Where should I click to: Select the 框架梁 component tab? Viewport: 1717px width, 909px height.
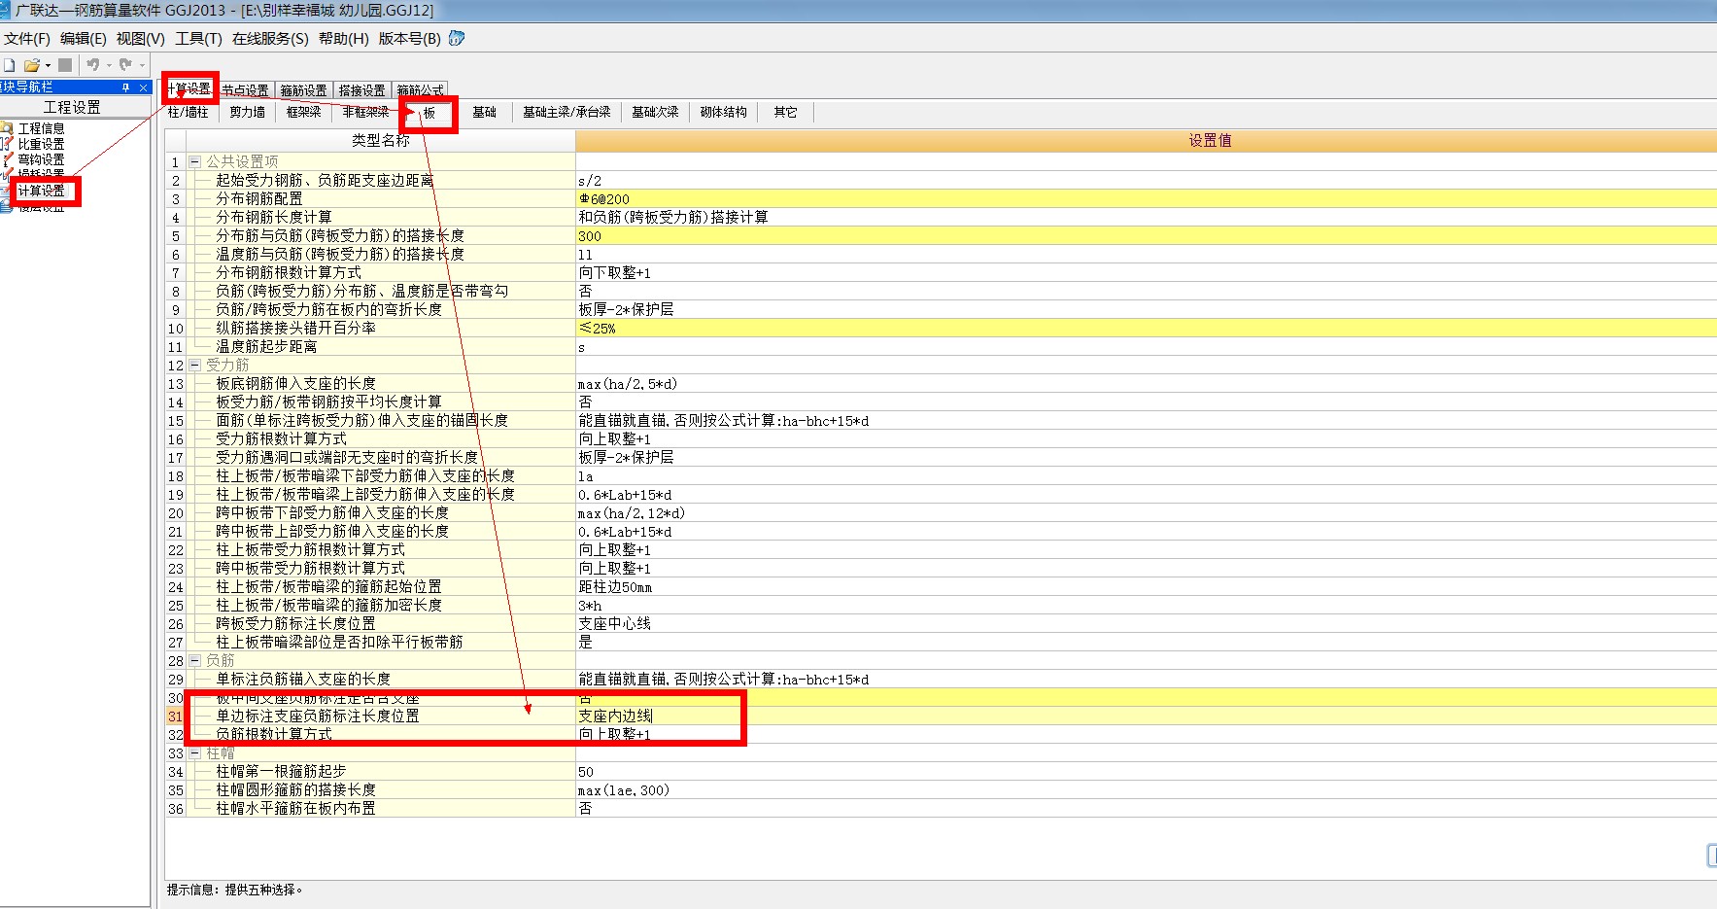click(x=304, y=112)
